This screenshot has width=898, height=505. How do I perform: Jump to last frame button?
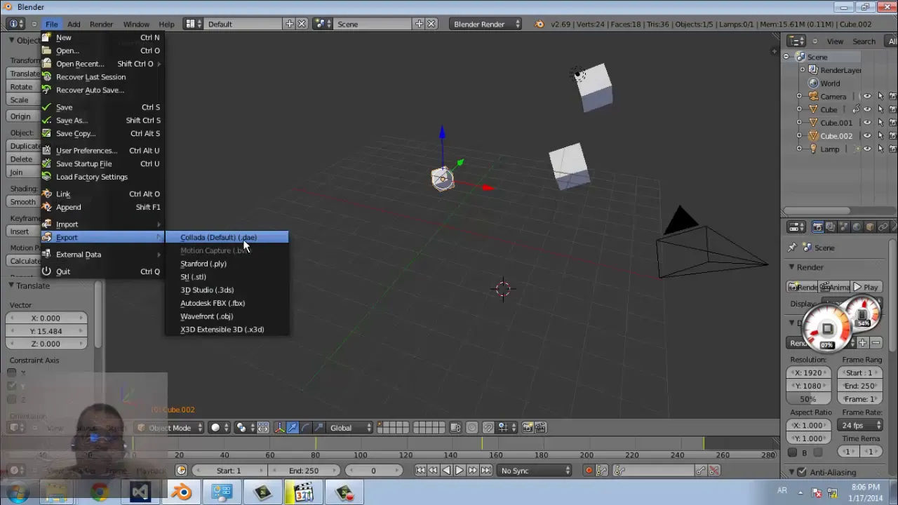click(x=486, y=471)
